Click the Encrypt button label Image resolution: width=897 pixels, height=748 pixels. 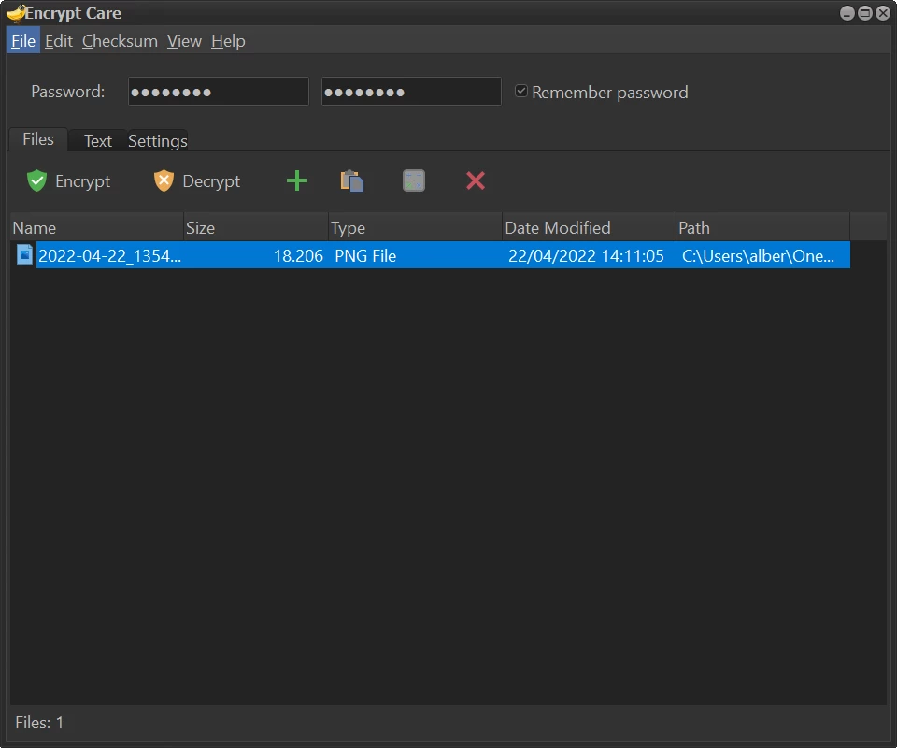[82, 181]
